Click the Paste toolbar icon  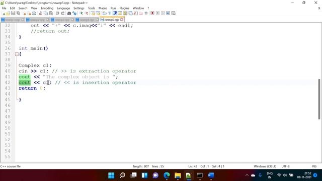point(51,13)
